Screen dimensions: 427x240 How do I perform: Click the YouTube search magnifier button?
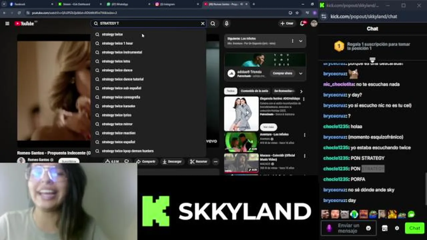pyautogui.click(x=213, y=24)
